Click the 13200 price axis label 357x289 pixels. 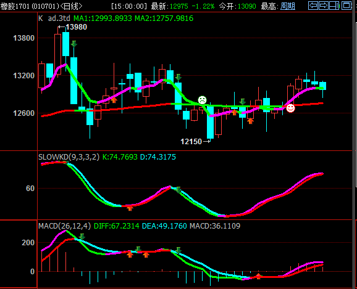[x=24, y=75]
